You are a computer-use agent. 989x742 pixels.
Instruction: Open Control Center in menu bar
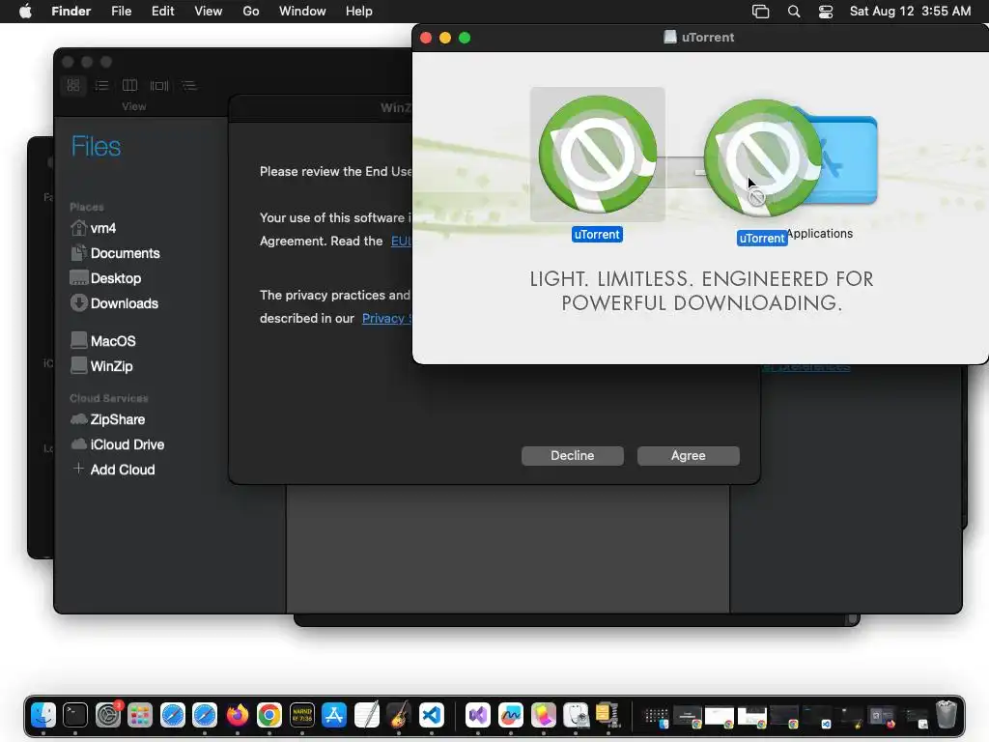(826, 12)
